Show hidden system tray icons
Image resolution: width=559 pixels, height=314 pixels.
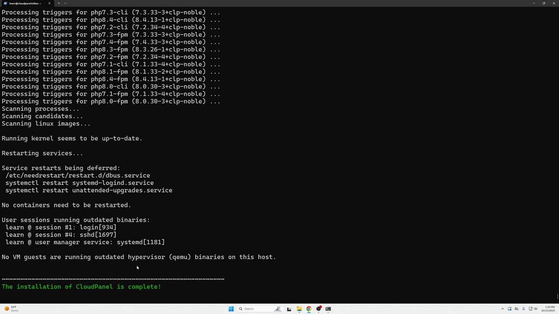pyautogui.click(x=502, y=309)
